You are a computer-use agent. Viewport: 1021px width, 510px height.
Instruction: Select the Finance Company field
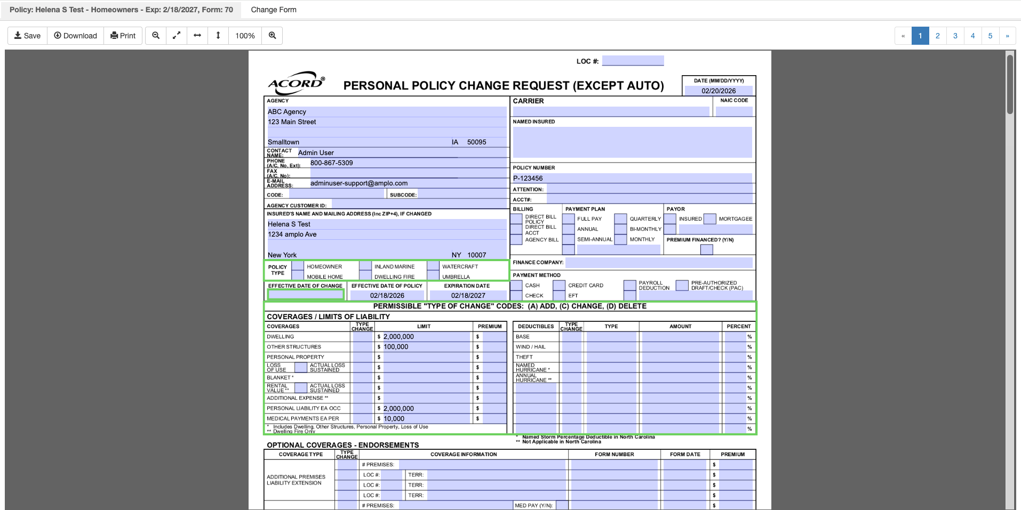659,262
